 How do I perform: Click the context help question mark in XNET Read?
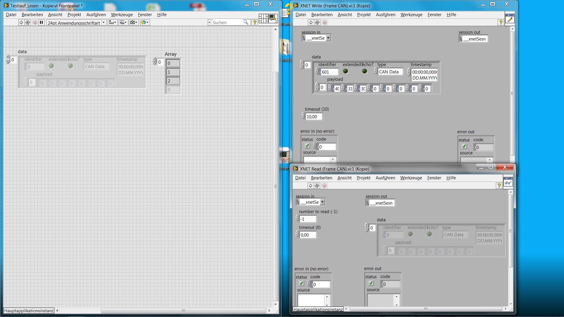499,186
